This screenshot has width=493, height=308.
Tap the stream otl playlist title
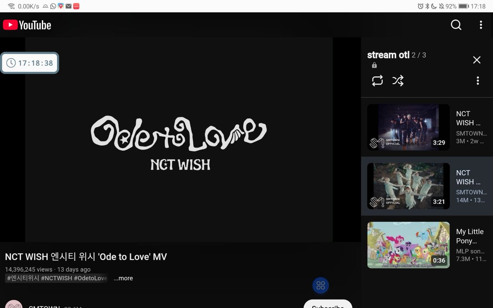(388, 55)
